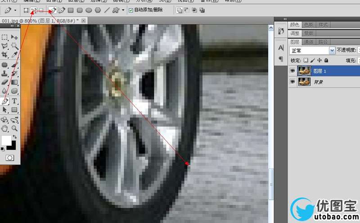Image resolution: width=360 pixels, height=223 pixels.
Task: Select Brush tool in toolbox
Action: click(14, 65)
